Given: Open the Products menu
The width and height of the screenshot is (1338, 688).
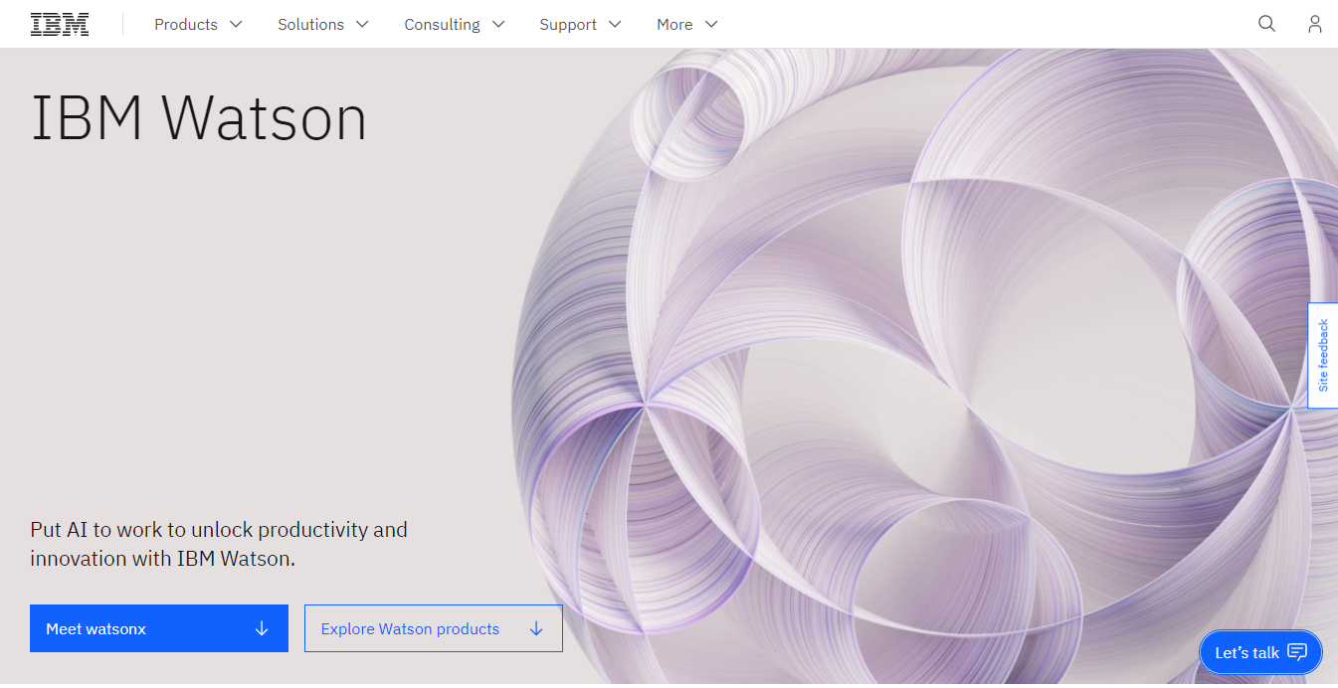Looking at the screenshot, I should (198, 24).
